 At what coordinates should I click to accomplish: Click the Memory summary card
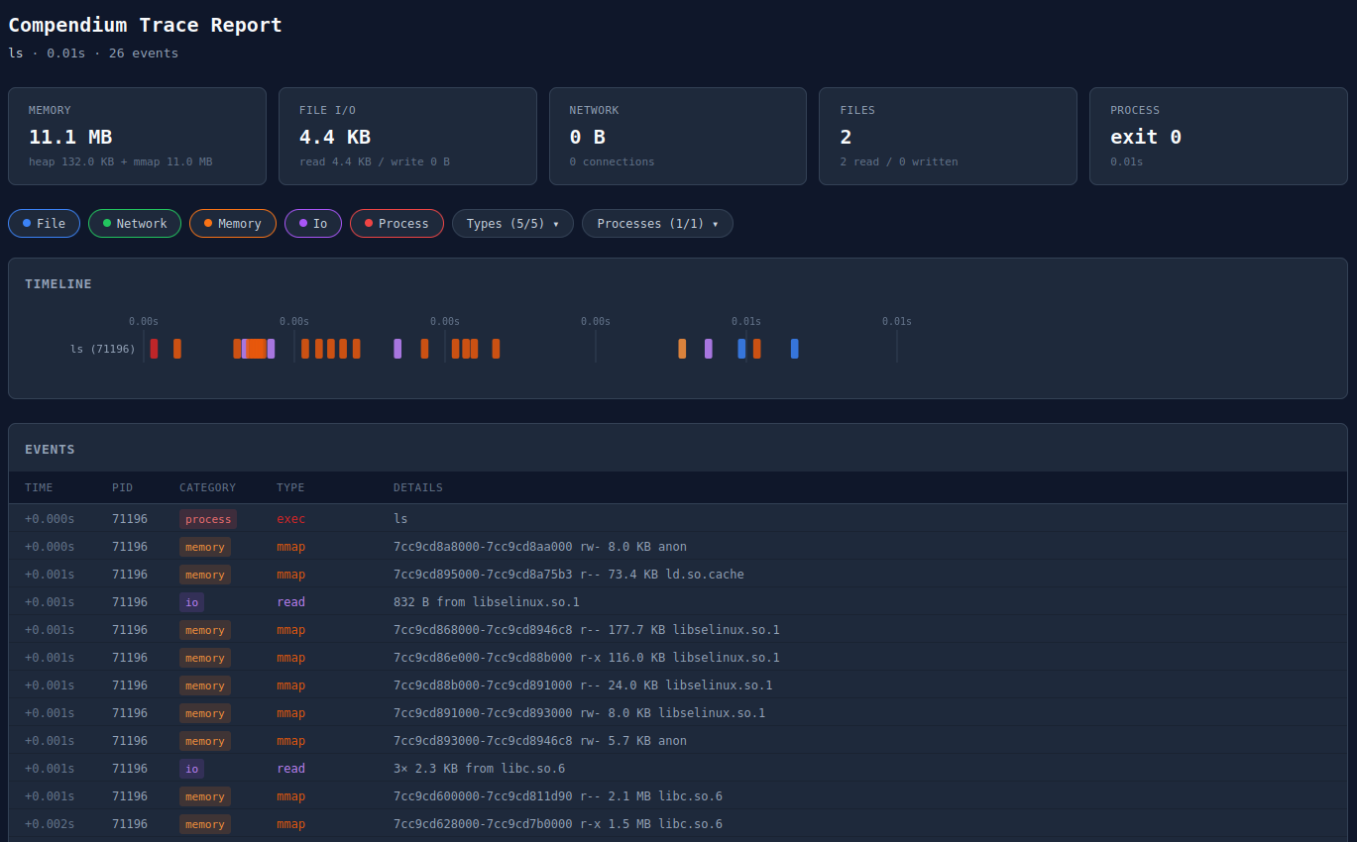[x=137, y=136]
